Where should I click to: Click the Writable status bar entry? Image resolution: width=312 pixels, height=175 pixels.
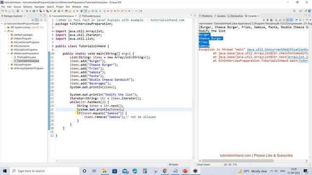coord(174,164)
